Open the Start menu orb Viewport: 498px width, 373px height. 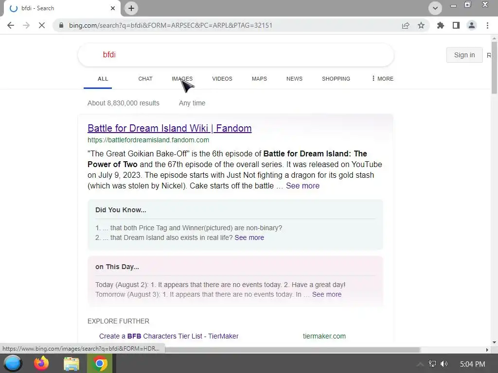coord(13,363)
